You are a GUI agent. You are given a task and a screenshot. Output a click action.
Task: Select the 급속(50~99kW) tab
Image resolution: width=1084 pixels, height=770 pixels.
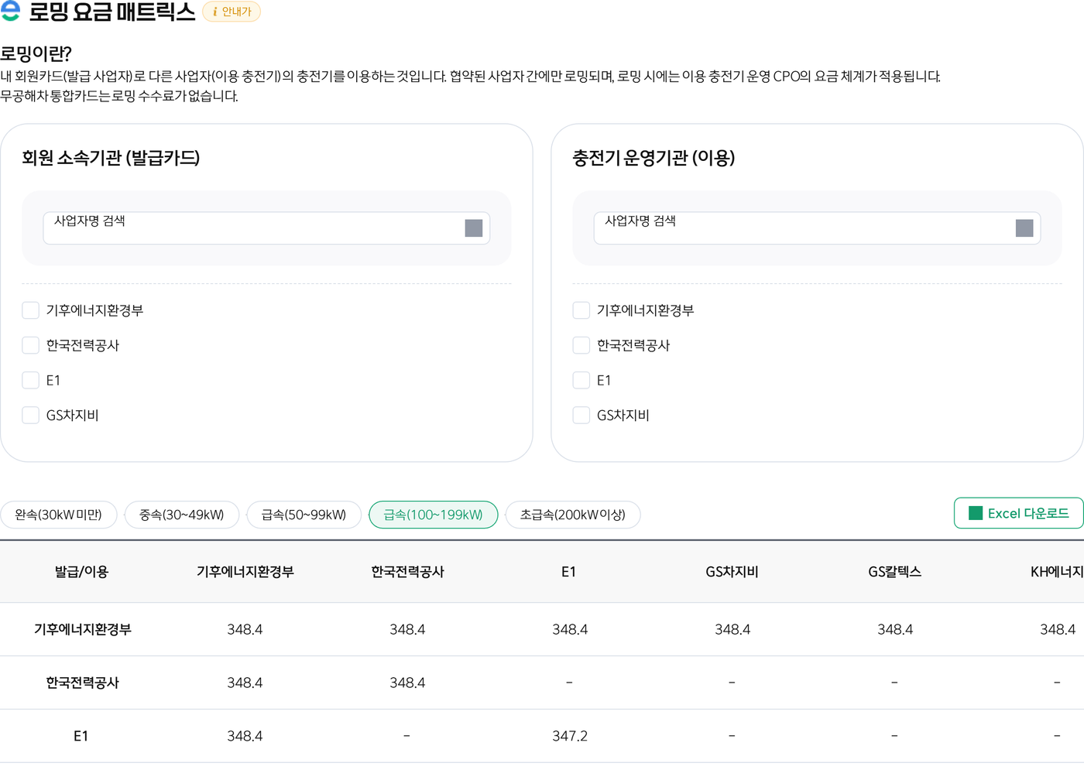(x=304, y=515)
